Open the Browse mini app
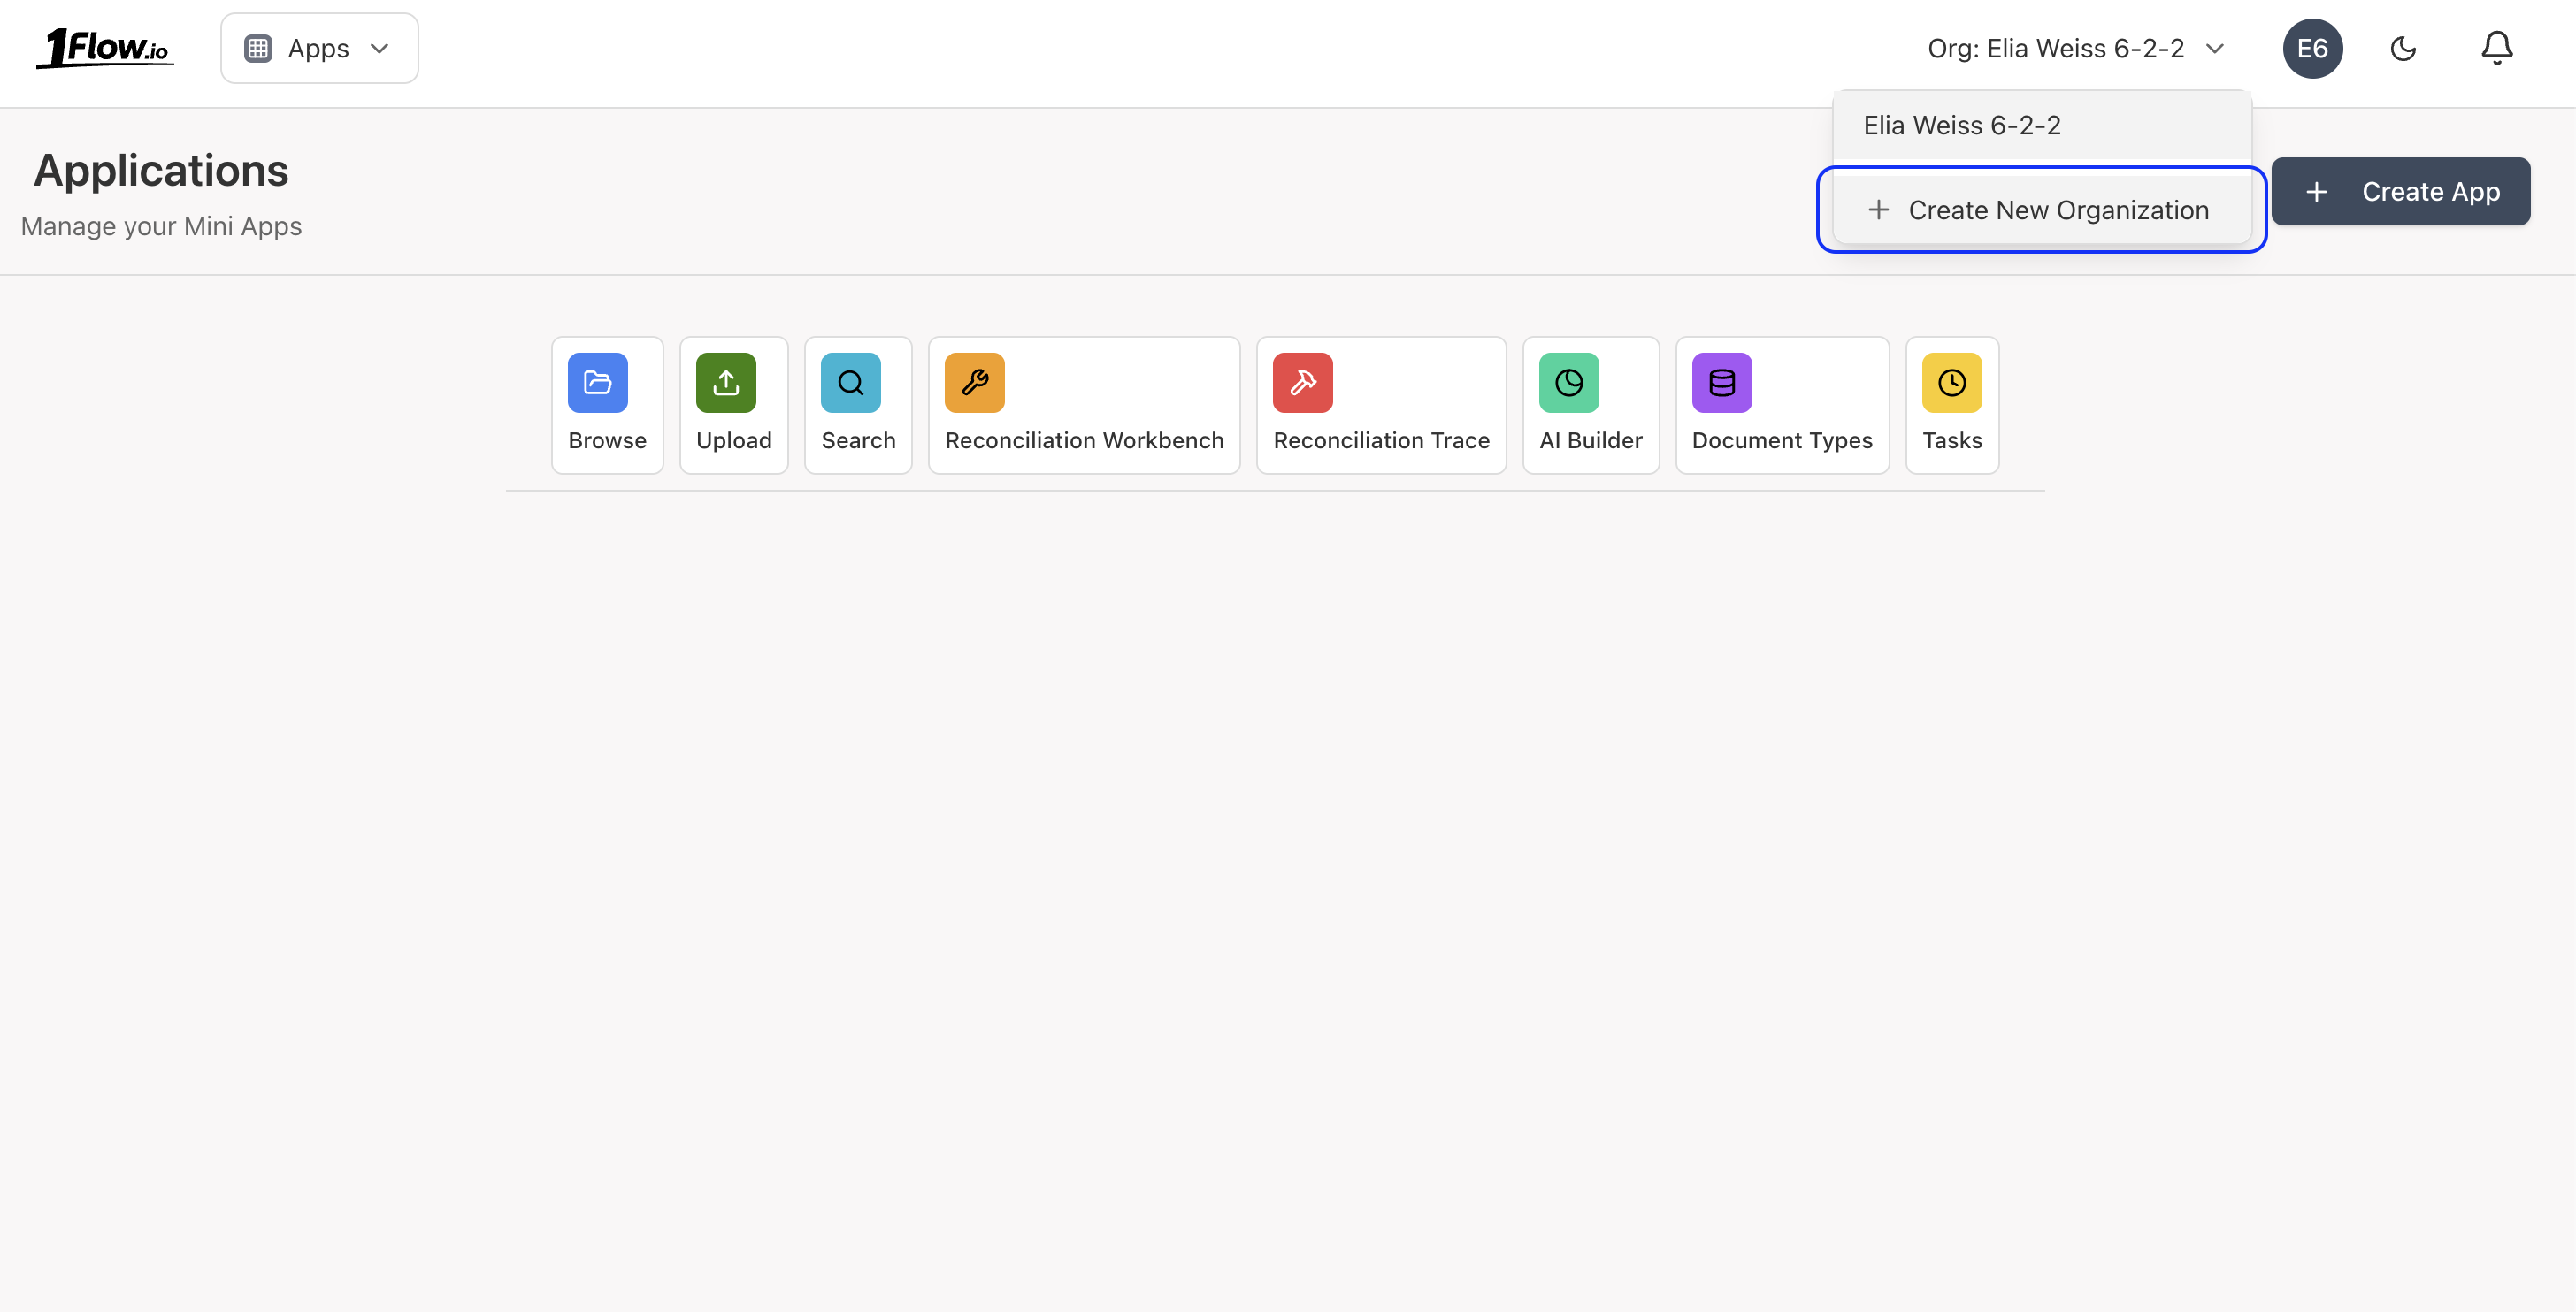Screen dimensions: 2576x1312 (x=606, y=405)
